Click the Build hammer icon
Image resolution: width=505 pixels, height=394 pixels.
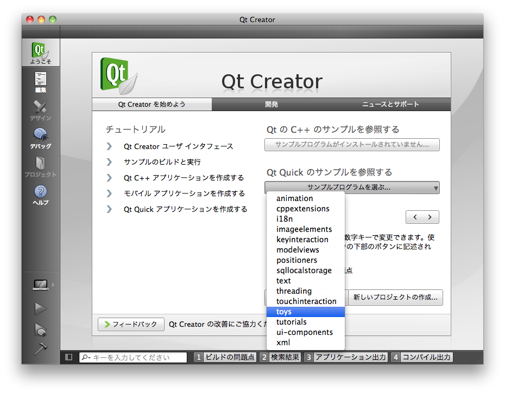pos(41,349)
